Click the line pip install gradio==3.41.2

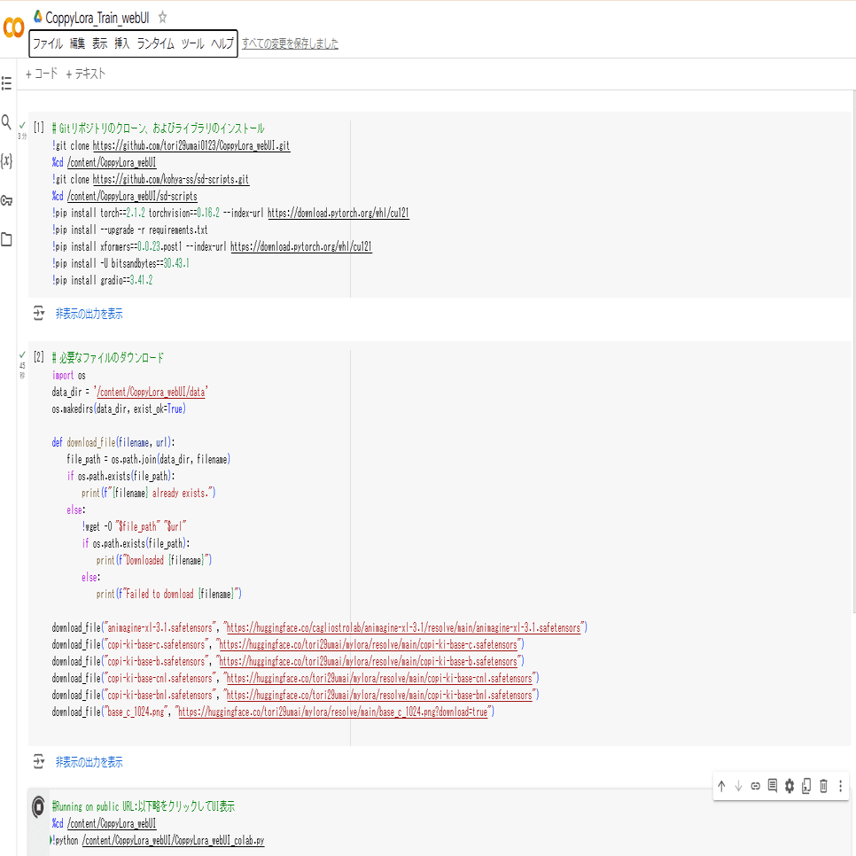point(103,281)
